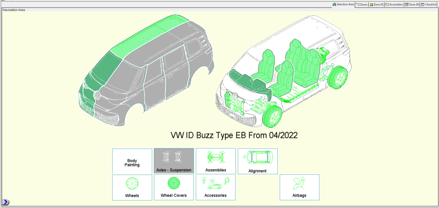Screen dimensions: 439x208
Task: Open the Zone 01 tab
Action: (377, 4)
